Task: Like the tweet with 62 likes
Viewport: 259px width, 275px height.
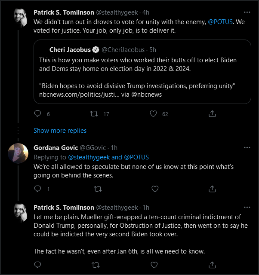Action: (153, 114)
